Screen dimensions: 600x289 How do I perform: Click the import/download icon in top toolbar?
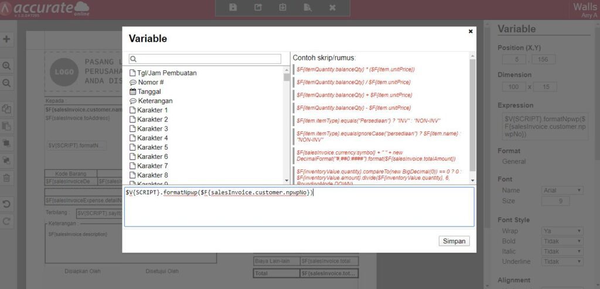(x=282, y=7)
